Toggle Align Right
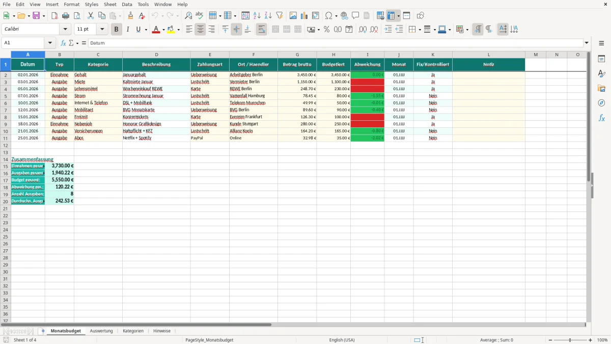This screenshot has width=611, height=344. [211, 30]
